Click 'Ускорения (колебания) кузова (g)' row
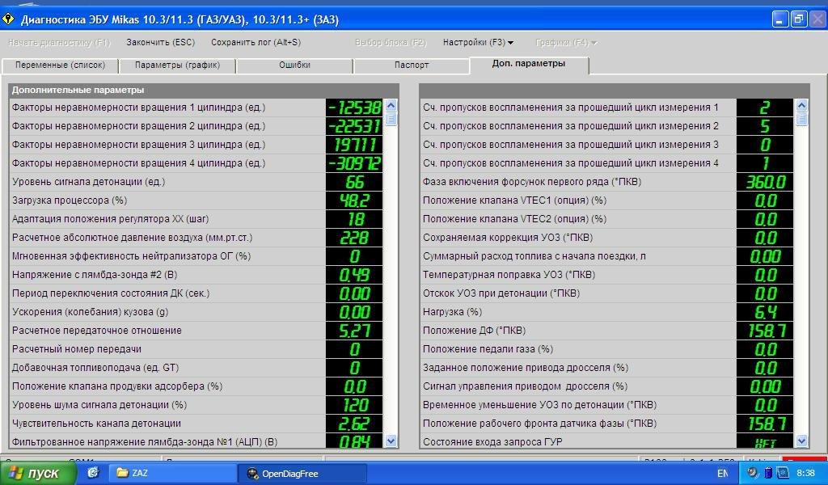Image resolution: width=828 pixels, height=485 pixels. tap(196, 312)
